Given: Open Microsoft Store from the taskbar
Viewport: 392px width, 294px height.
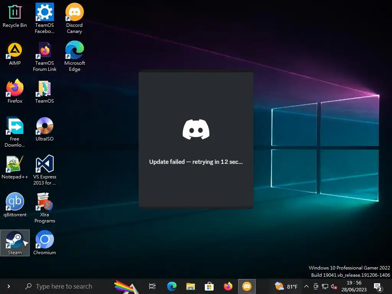Looking at the screenshot, I should pos(209,286).
